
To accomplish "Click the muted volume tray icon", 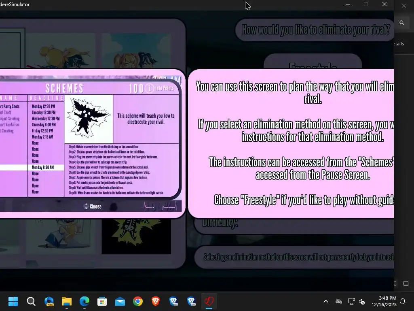I will 362,301.
